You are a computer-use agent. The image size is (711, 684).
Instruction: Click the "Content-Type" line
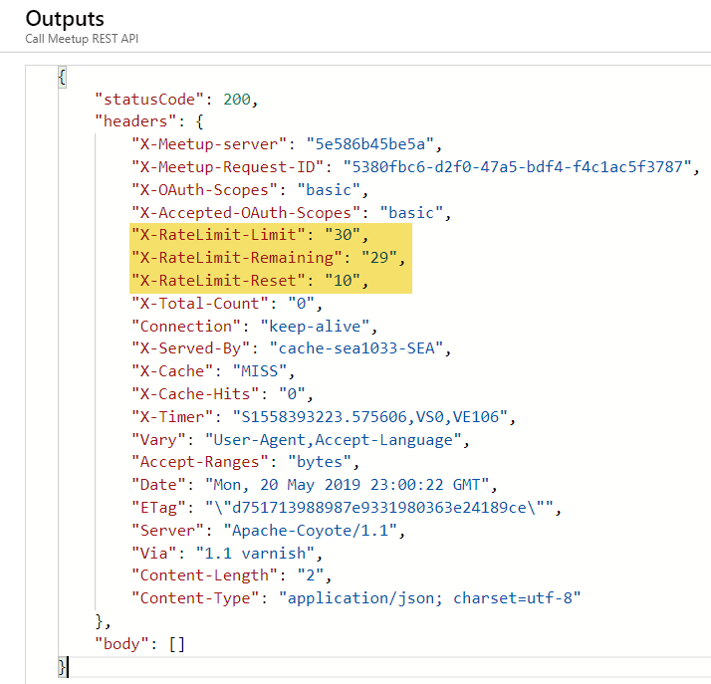pyautogui.click(x=355, y=598)
